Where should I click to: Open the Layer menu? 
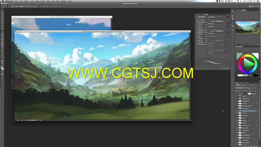point(32,1)
